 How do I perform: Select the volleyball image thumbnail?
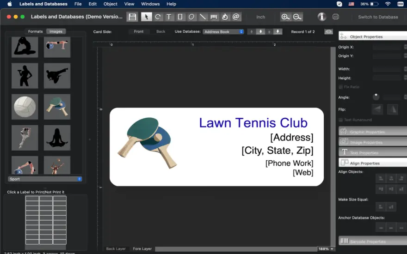[25, 107]
